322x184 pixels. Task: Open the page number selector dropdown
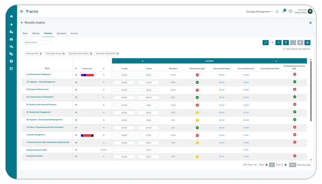[272, 165]
